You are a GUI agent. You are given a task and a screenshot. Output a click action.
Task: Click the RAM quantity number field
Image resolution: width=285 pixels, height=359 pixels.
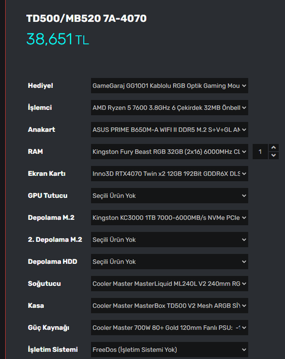pos(260,152)
